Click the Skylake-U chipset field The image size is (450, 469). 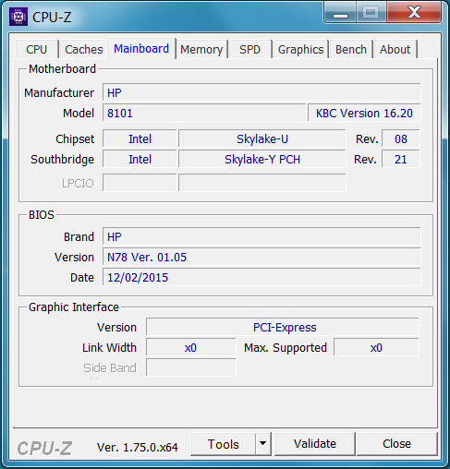tap(262, 138)
